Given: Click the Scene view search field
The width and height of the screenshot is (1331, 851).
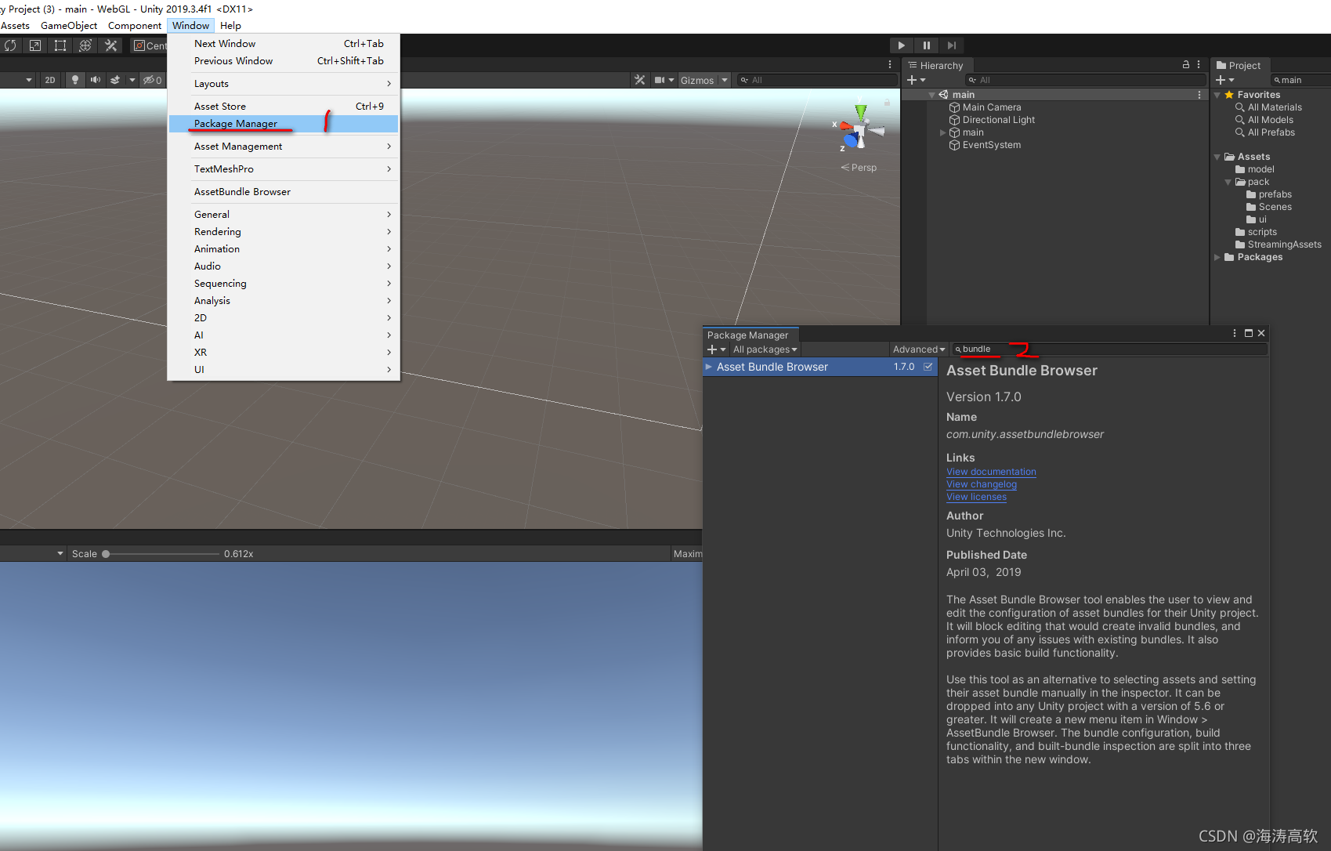Looking at the screenshot, I should point(817,80).
